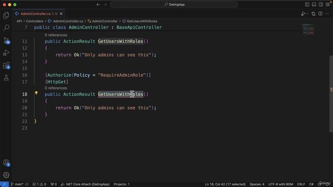Open the Search view icon
Screen dimensions: 333x187
(x=6, y=28)
